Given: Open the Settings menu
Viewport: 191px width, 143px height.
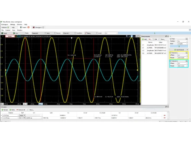Looking at the screenshot, I should tap(13, 24).
